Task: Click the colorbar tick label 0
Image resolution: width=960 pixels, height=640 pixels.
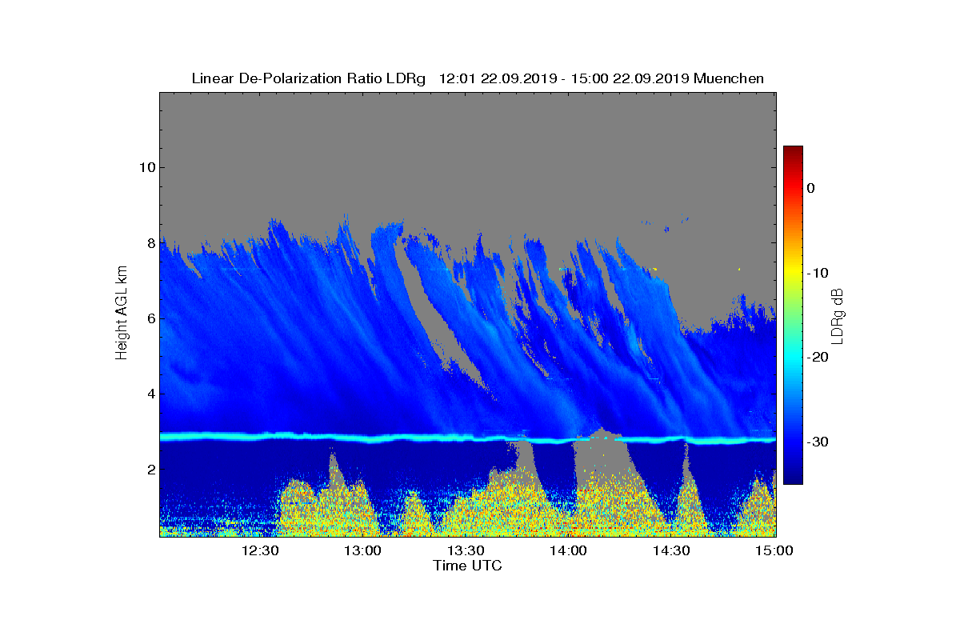Action: coord(810,188)
